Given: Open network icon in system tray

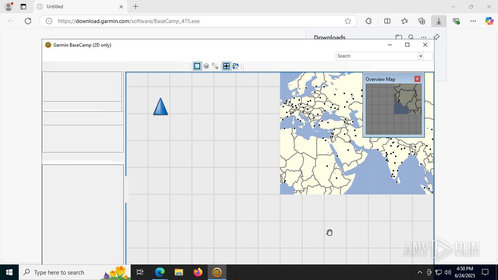Looking at the screenshot, I should pyautogui.click(x=438, y=272).
